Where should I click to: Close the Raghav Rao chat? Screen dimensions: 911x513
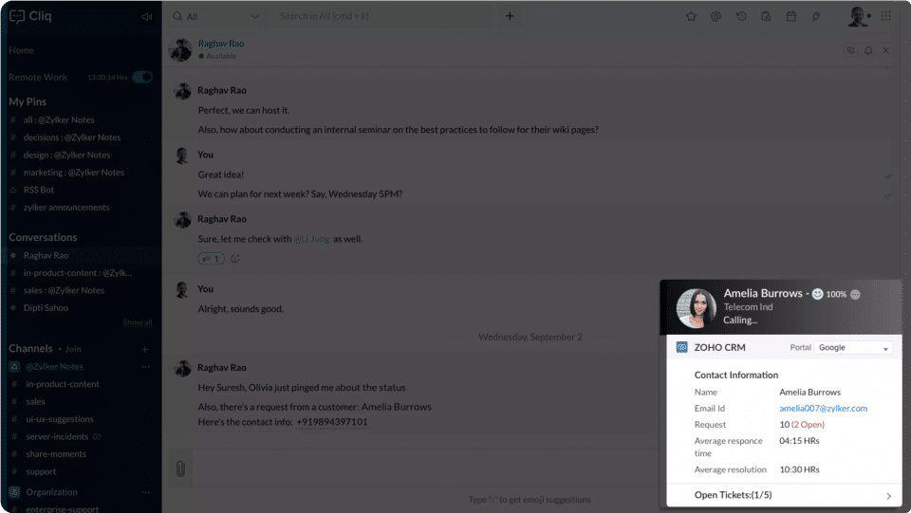(886, 50)
